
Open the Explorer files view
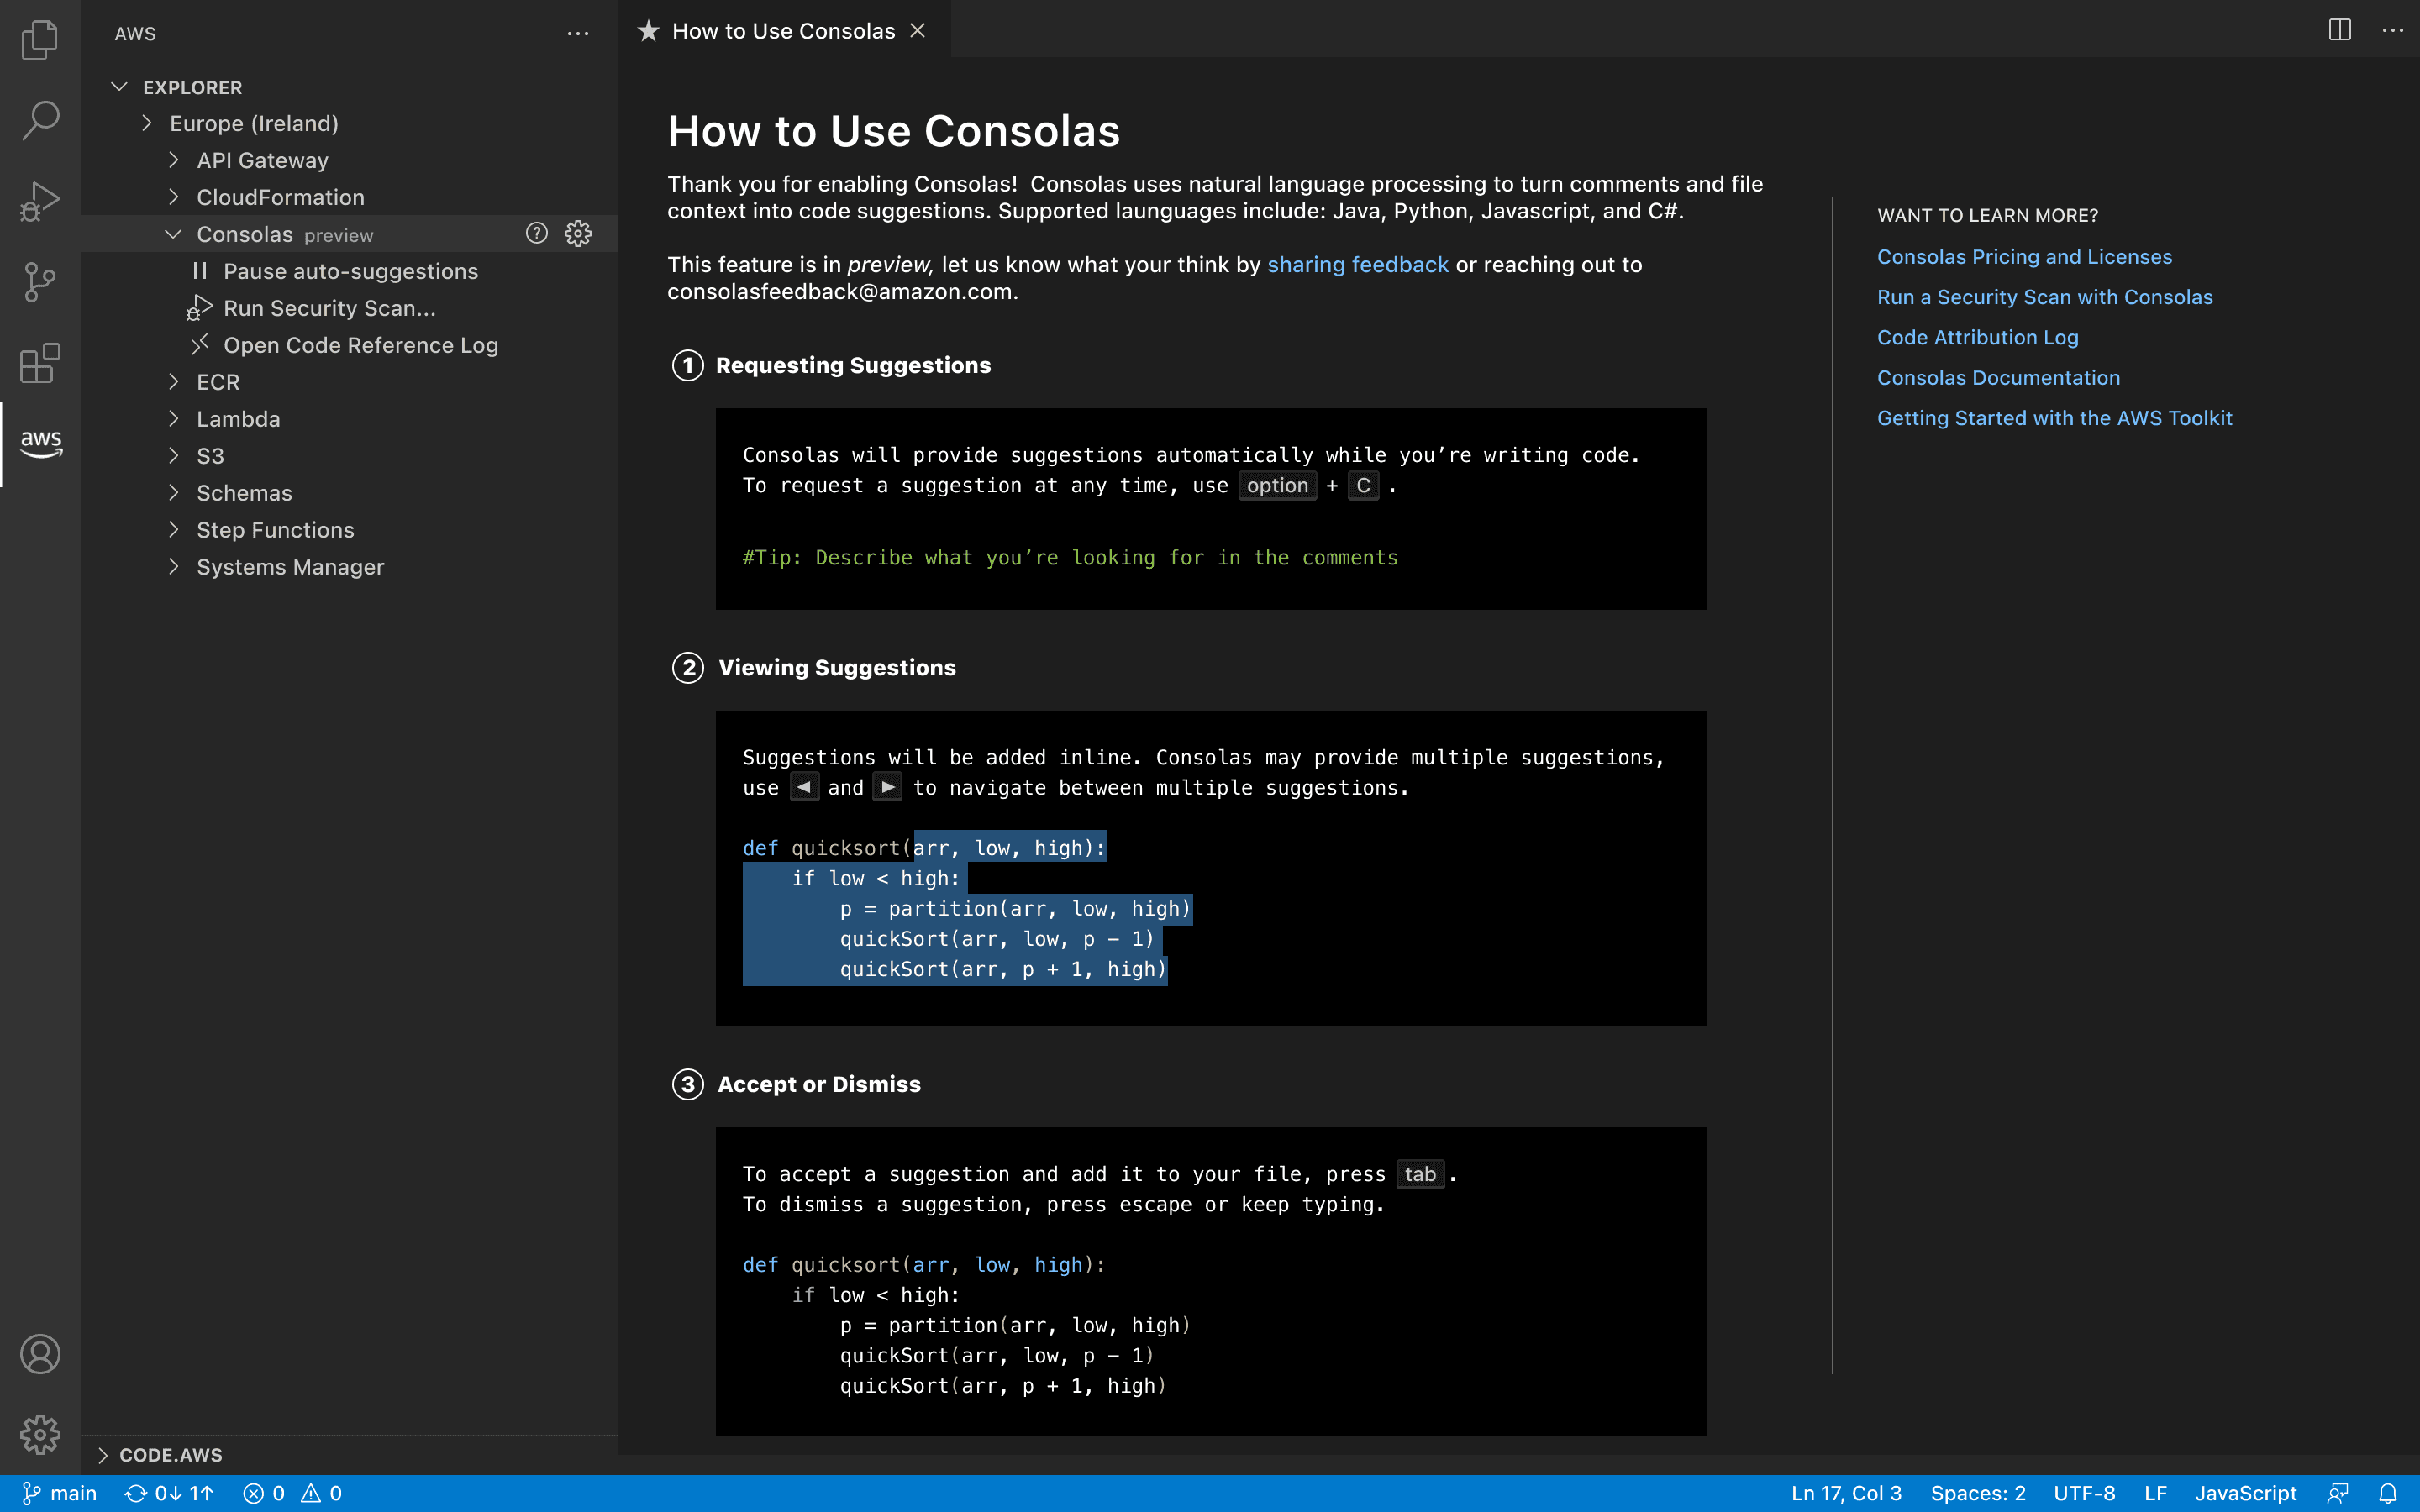pyautogui.click(x=40, y=40)
